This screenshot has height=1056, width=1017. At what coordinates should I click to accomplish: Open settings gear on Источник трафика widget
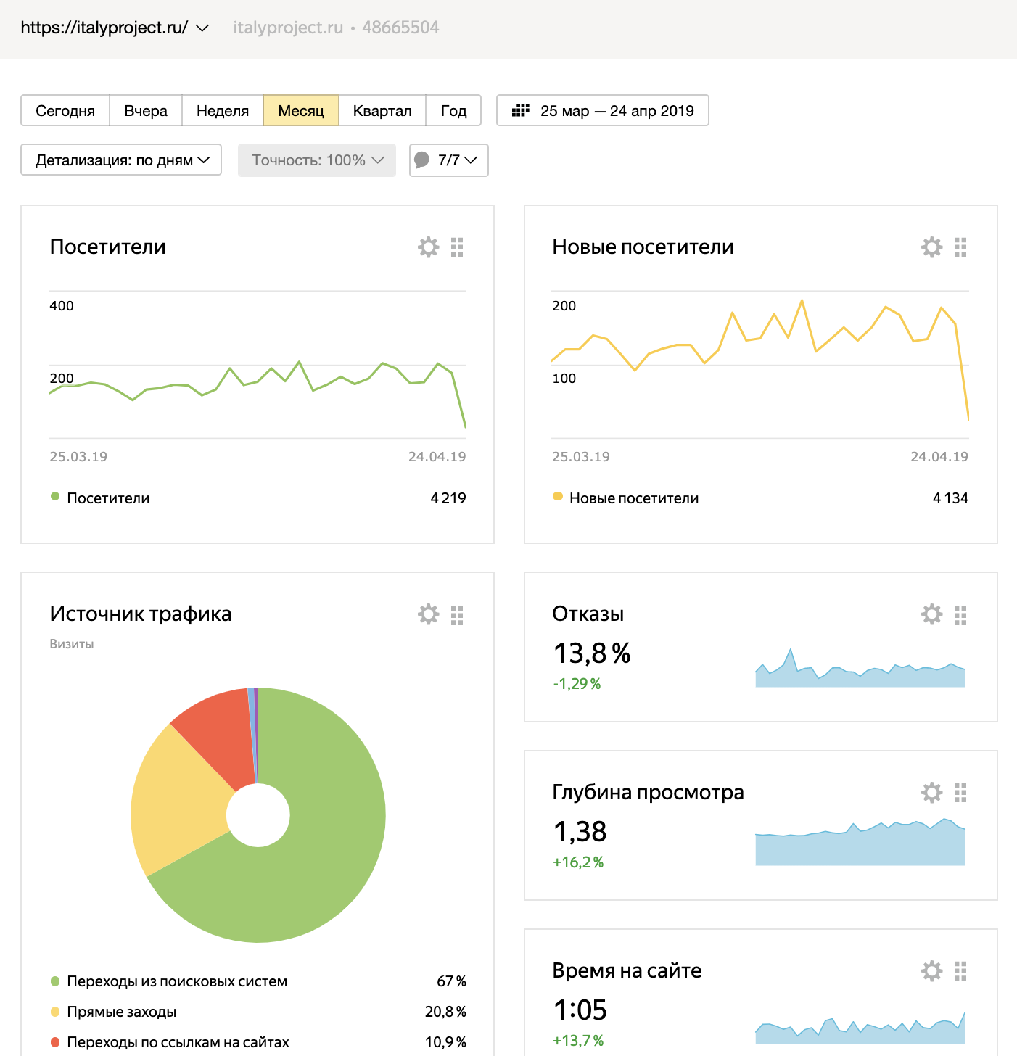(428, 614)
